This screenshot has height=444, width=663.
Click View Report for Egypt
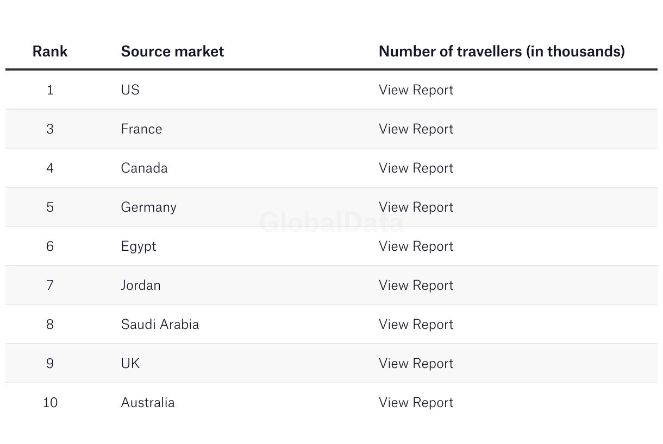[416, 246]
